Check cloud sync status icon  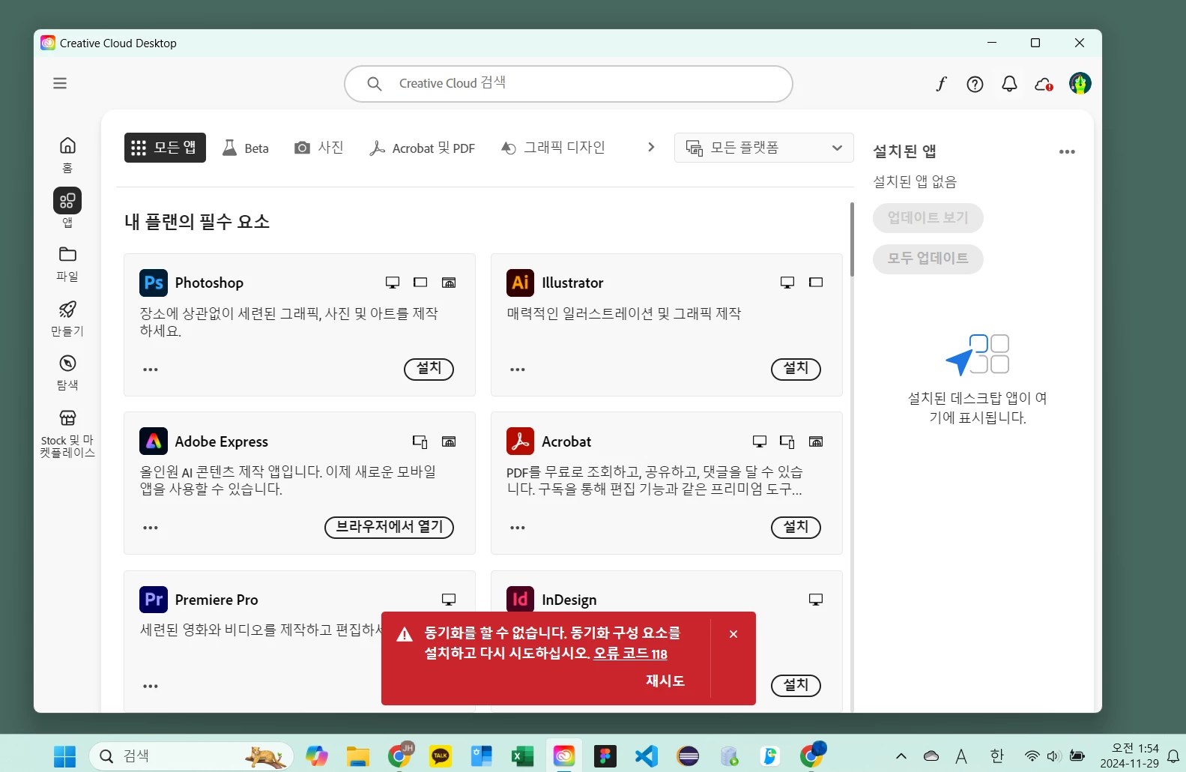(1044, 85)
